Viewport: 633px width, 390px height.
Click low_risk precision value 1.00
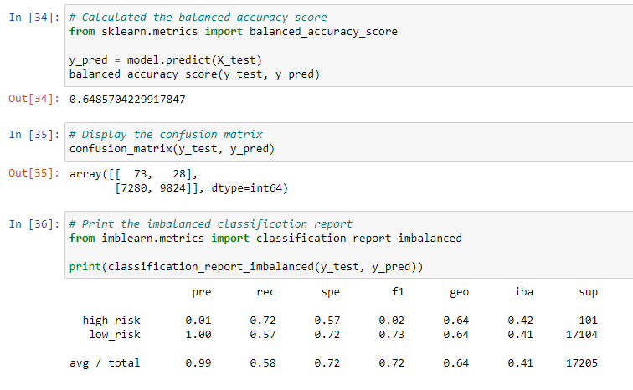[198, 335]
